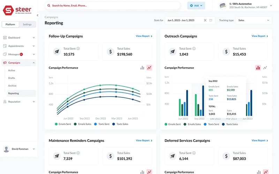Screen dimensions: 279x174
Task: Click the Reputation icon in the sidebar
Action: point(5,102)
